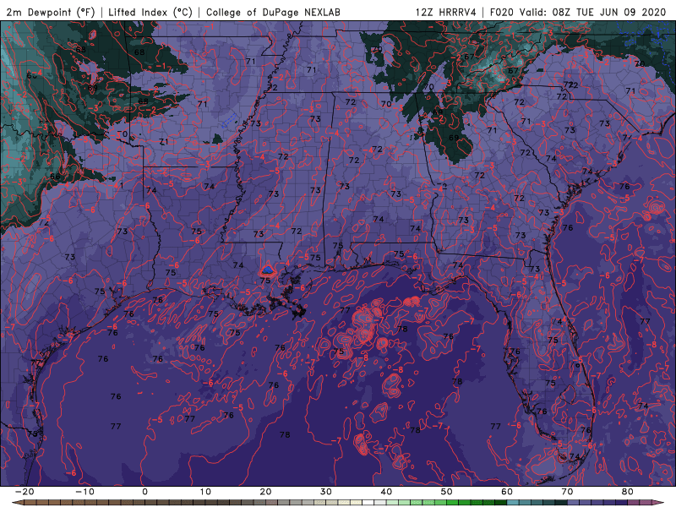Click the "Lifted Index (°C)" title text

click(150, 12)
